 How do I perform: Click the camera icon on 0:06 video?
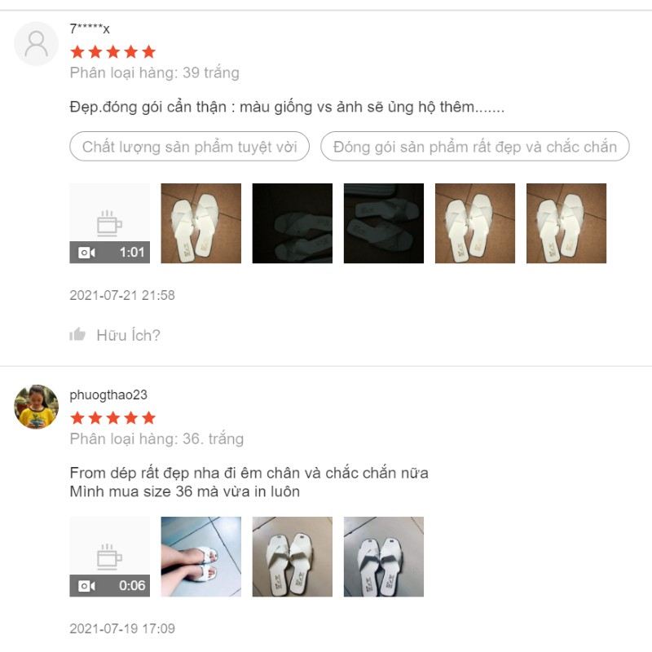click(x=86, y=586)
